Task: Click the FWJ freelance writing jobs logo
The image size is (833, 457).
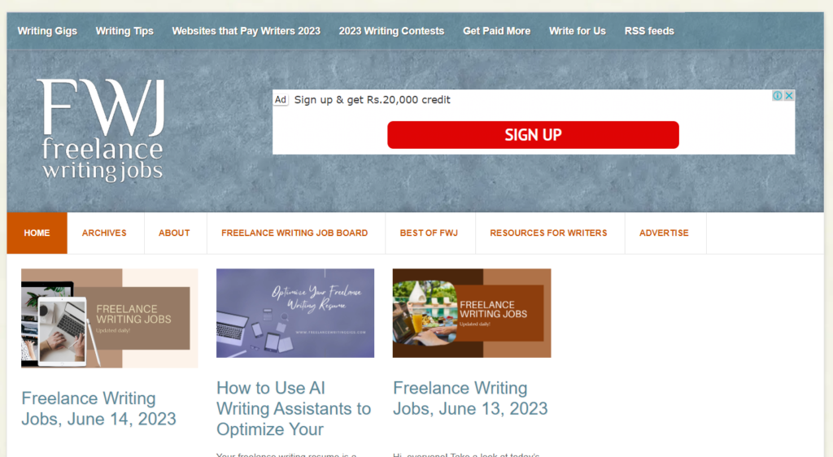Action: click(102, 130)
